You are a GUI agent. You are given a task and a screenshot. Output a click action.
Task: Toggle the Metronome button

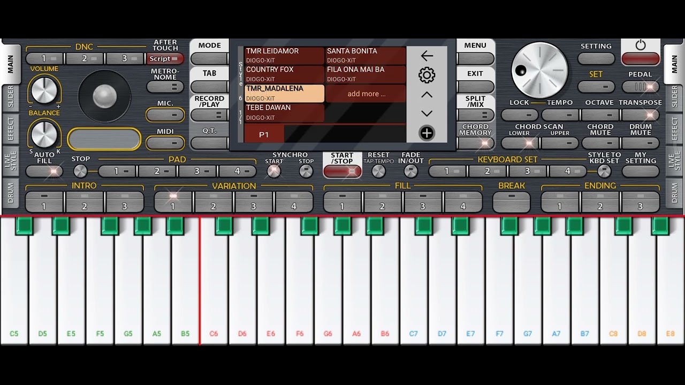click(x=165, y=87)
